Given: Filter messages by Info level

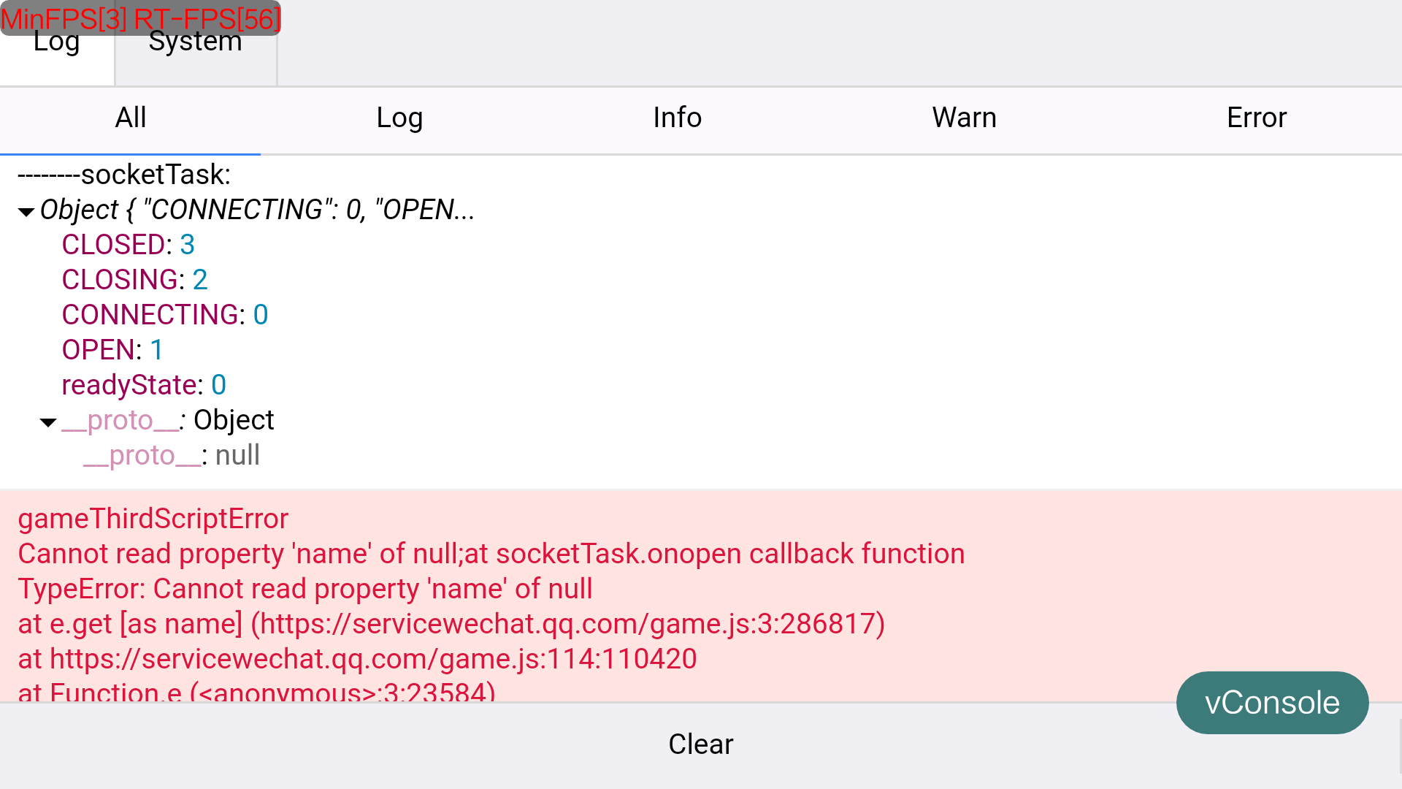Looking at the screenshot, I should tap(677, 118).
